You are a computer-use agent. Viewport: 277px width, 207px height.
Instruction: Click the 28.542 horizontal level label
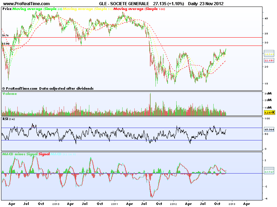pyautogui.click(x=6, y=43)
